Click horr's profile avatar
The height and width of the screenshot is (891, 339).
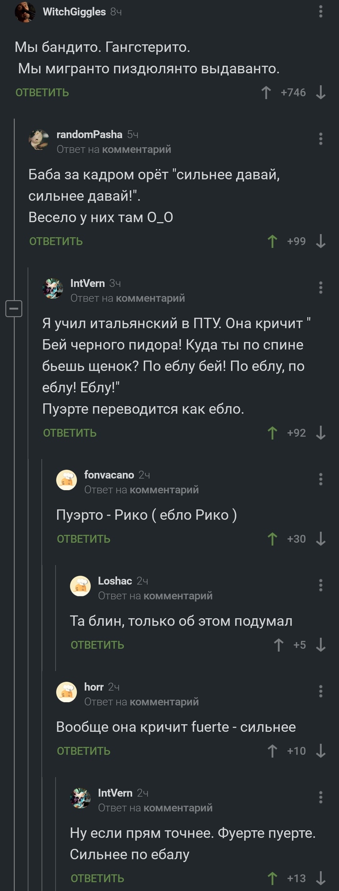(x=67, y=692)
